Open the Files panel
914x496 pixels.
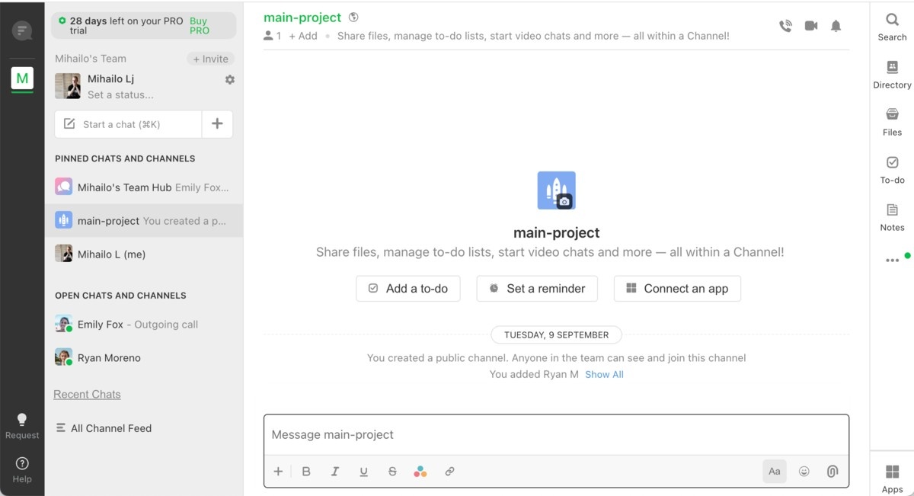[892, 122]
